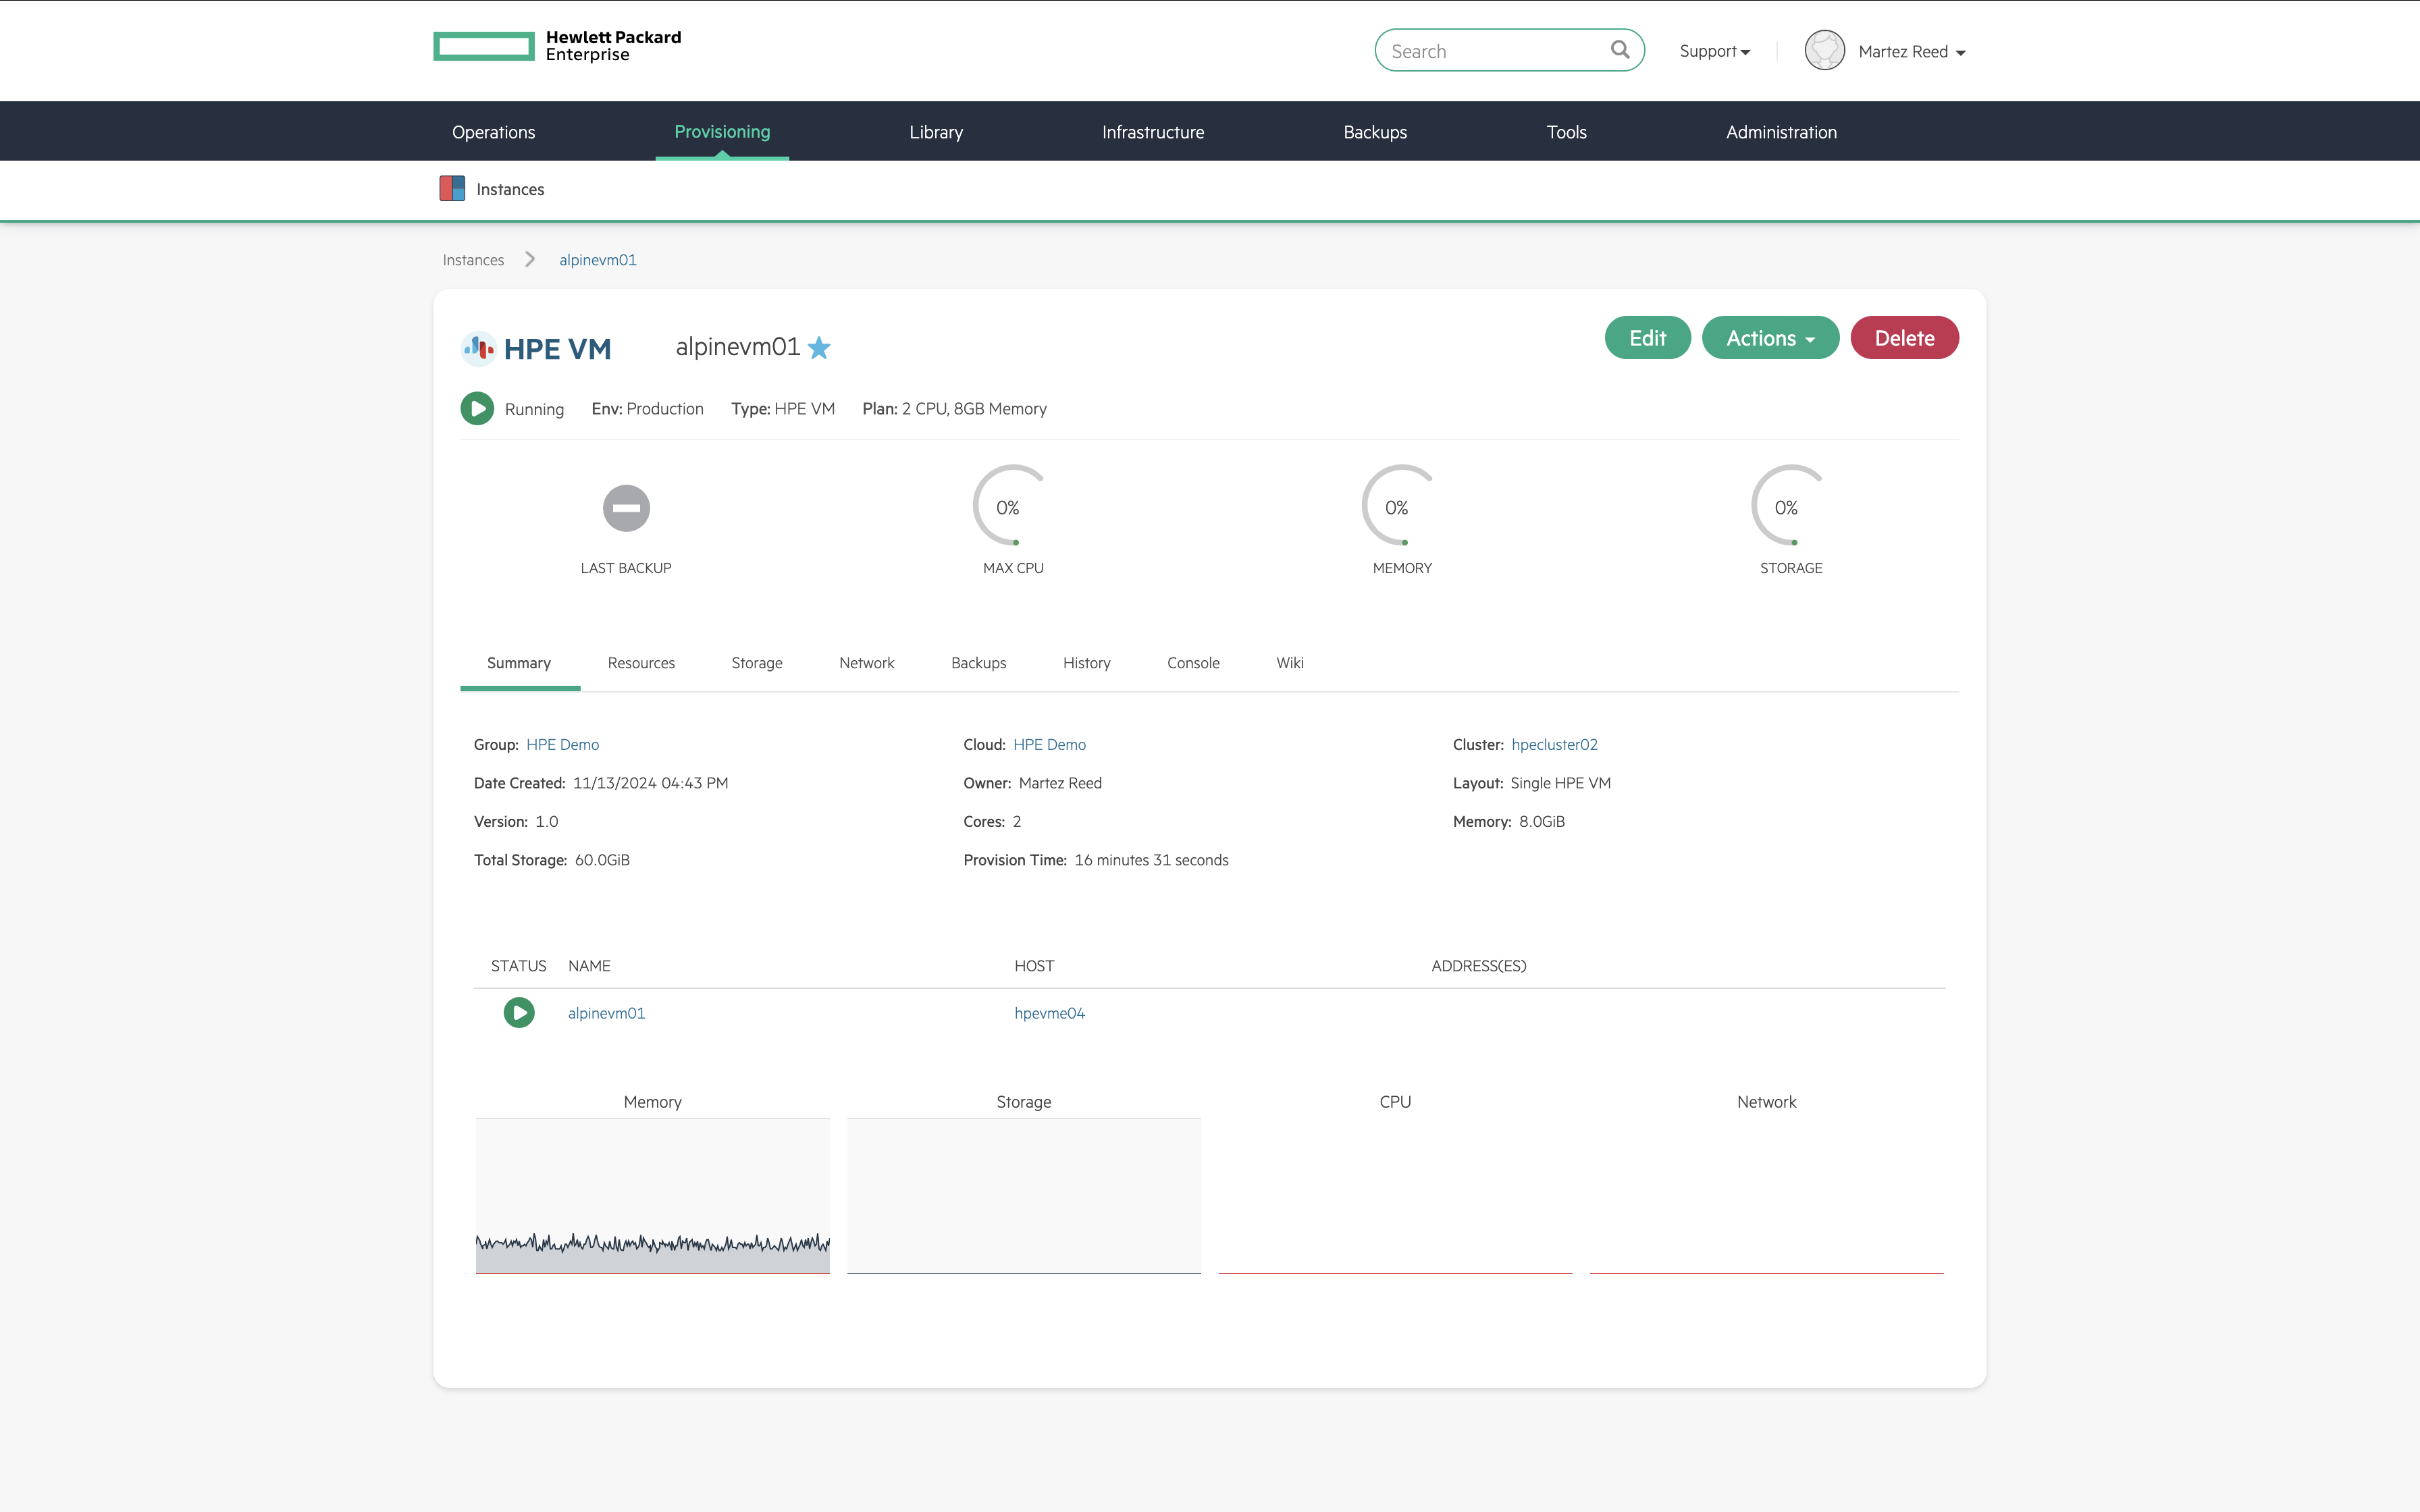Click the Edit button
This screenshot has height=1512, width=2420.
click(1647, 337)
